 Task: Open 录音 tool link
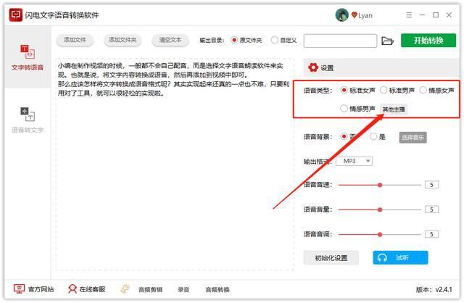[183, 290]
